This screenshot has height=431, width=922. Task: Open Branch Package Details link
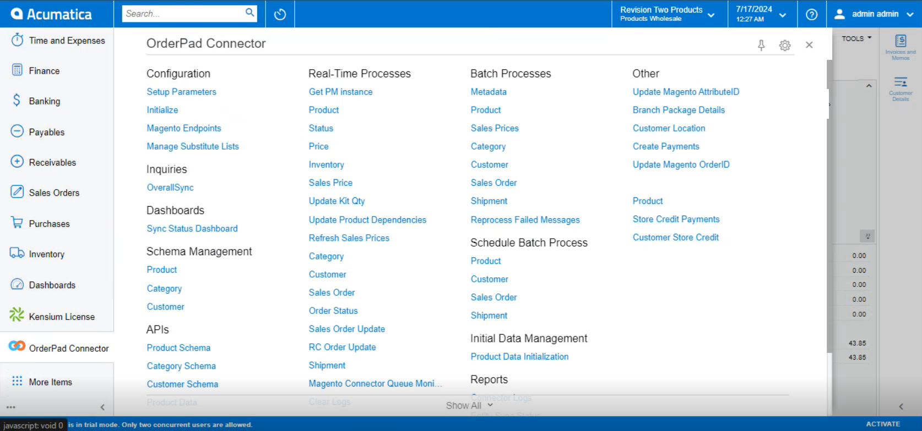coord(679,110)
